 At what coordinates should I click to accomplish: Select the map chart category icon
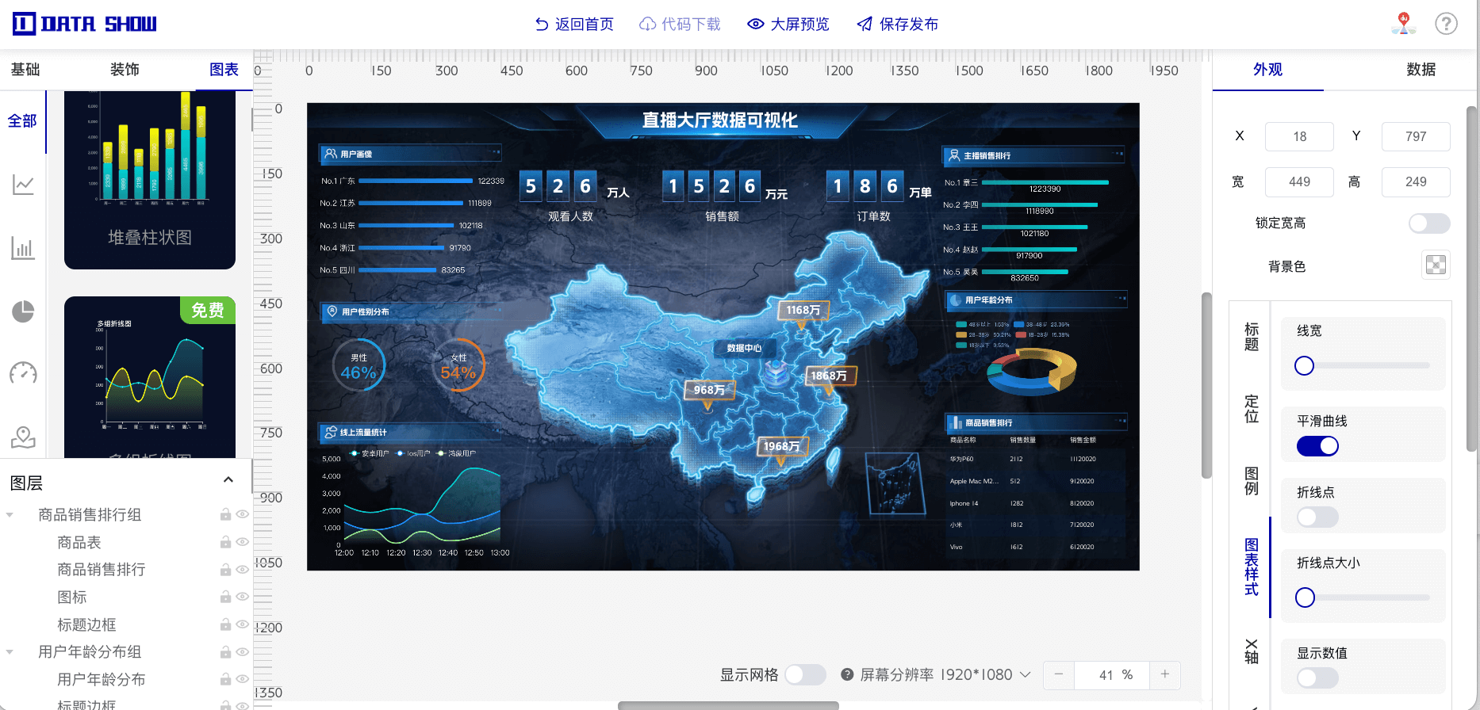point(23,437)
